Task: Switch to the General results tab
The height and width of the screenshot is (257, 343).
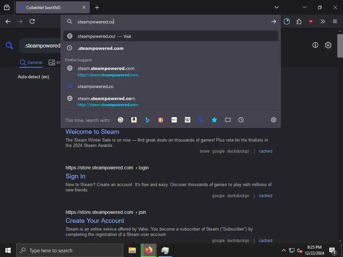Action: tap(31, 63)
